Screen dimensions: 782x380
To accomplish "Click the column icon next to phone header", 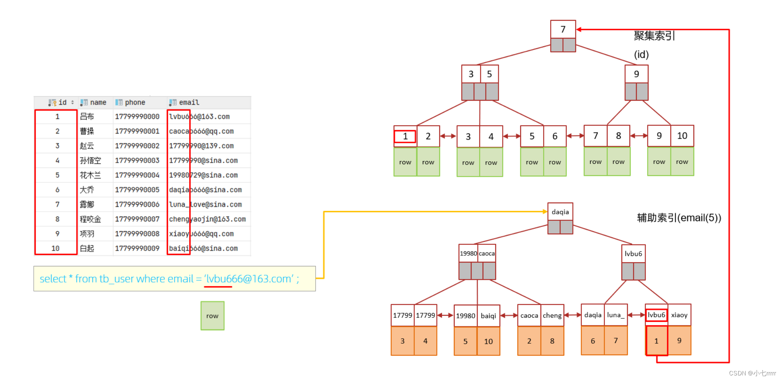I will (x=119, y=103).
